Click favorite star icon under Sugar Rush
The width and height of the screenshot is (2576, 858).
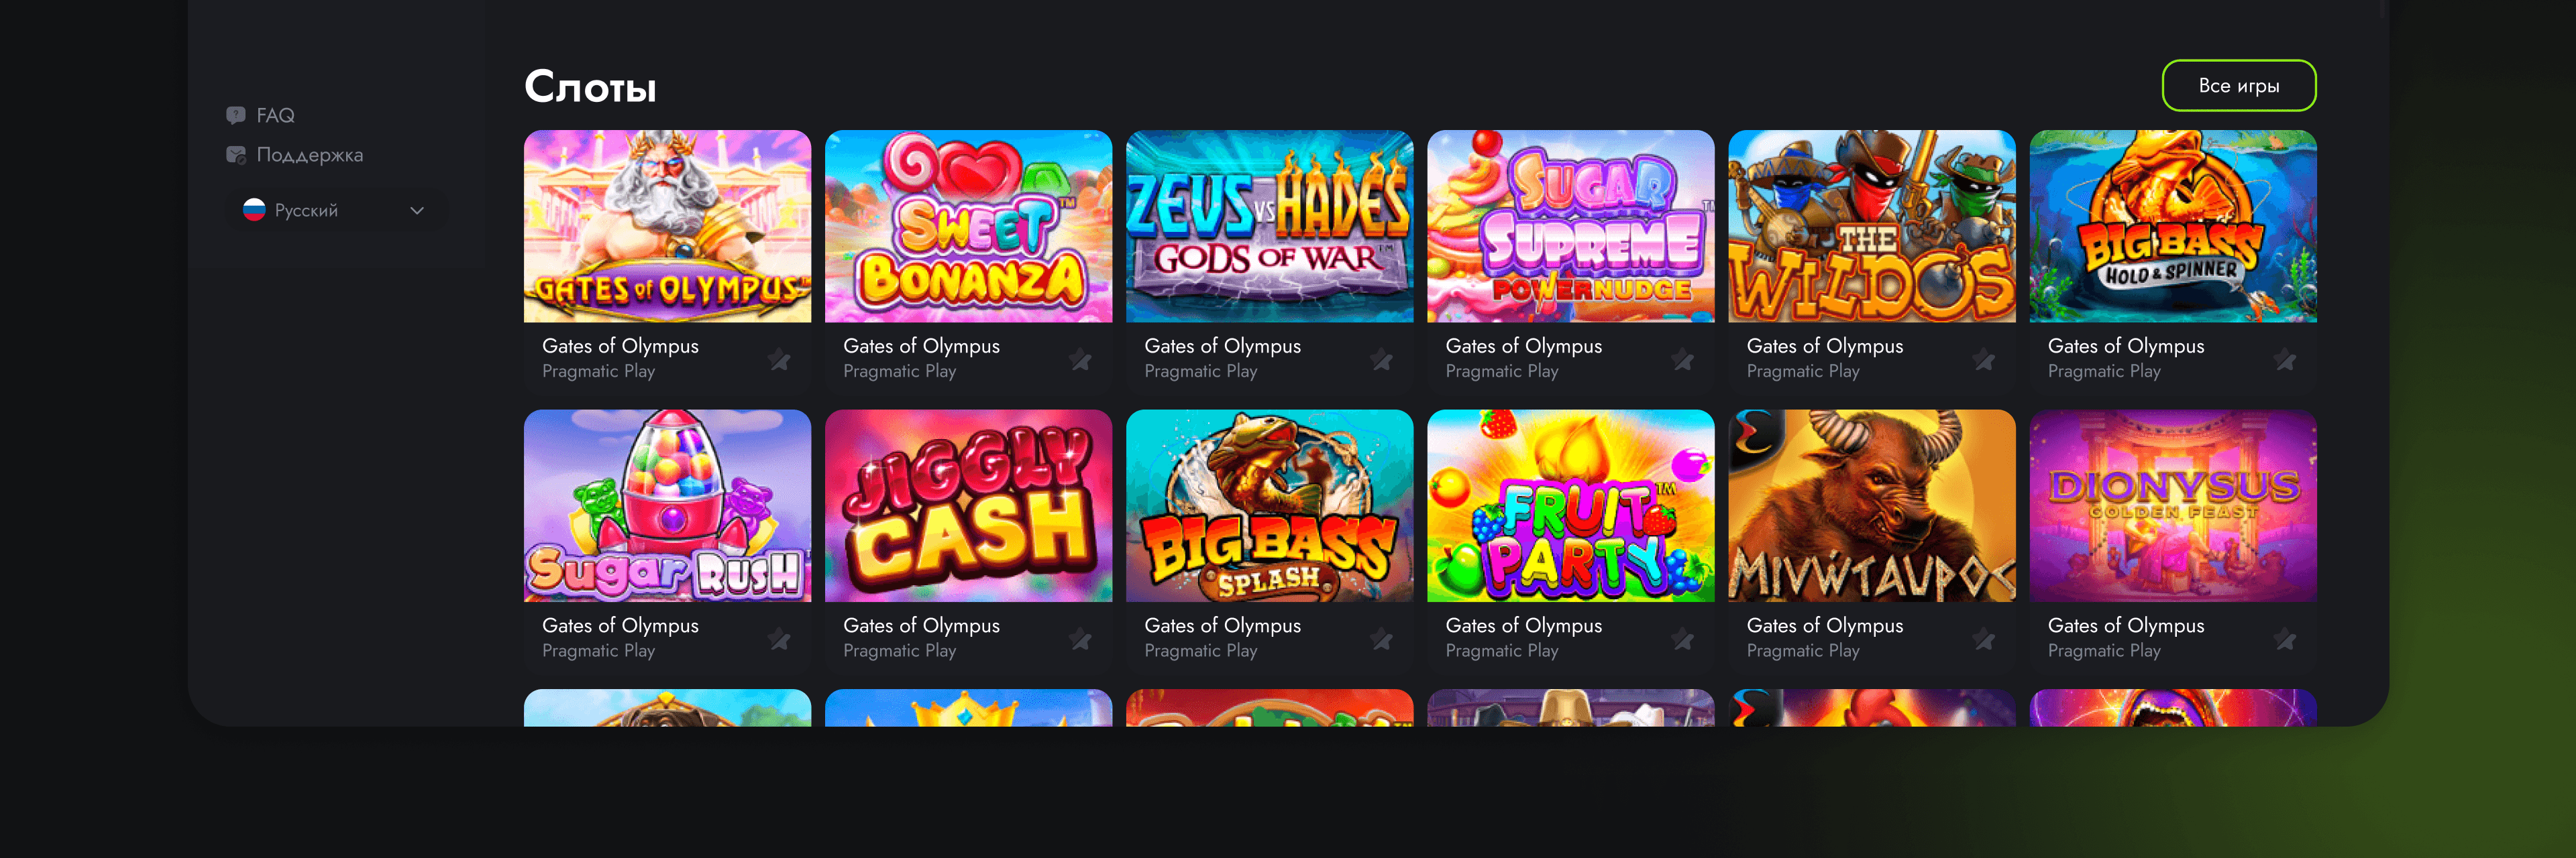point(779,639)
